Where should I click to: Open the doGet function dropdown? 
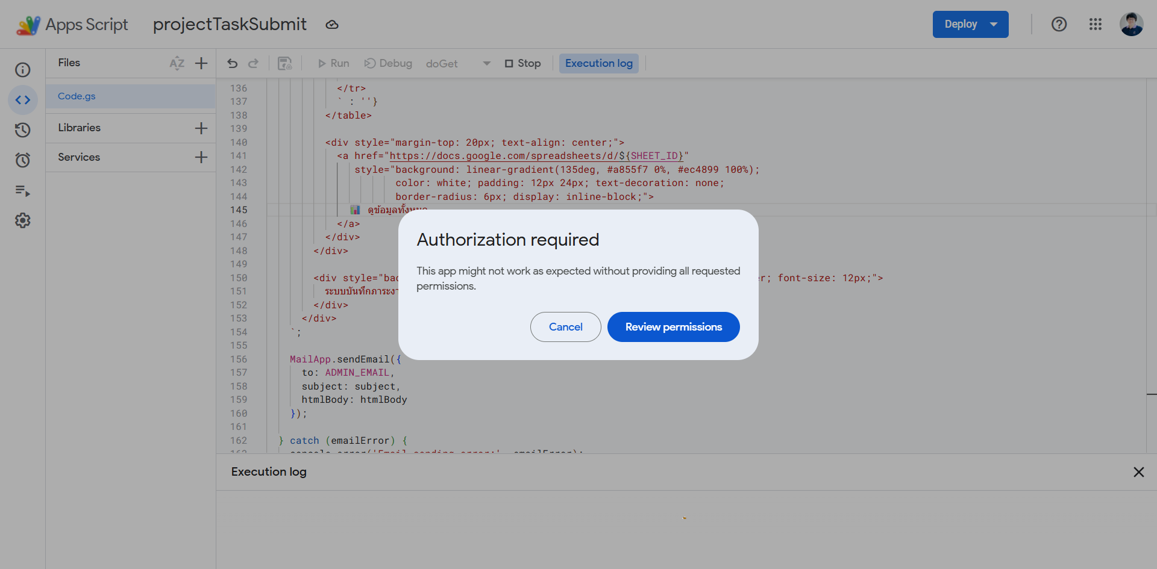coord(458,63)
